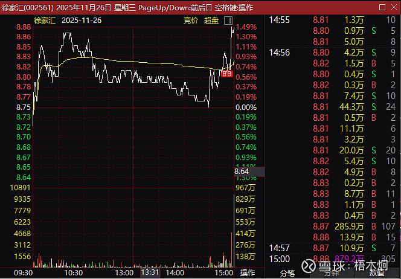This screenshot has width=401, height=279.
Task: Click the 1.30% red percentage label
Action: (x=246, y=37)
